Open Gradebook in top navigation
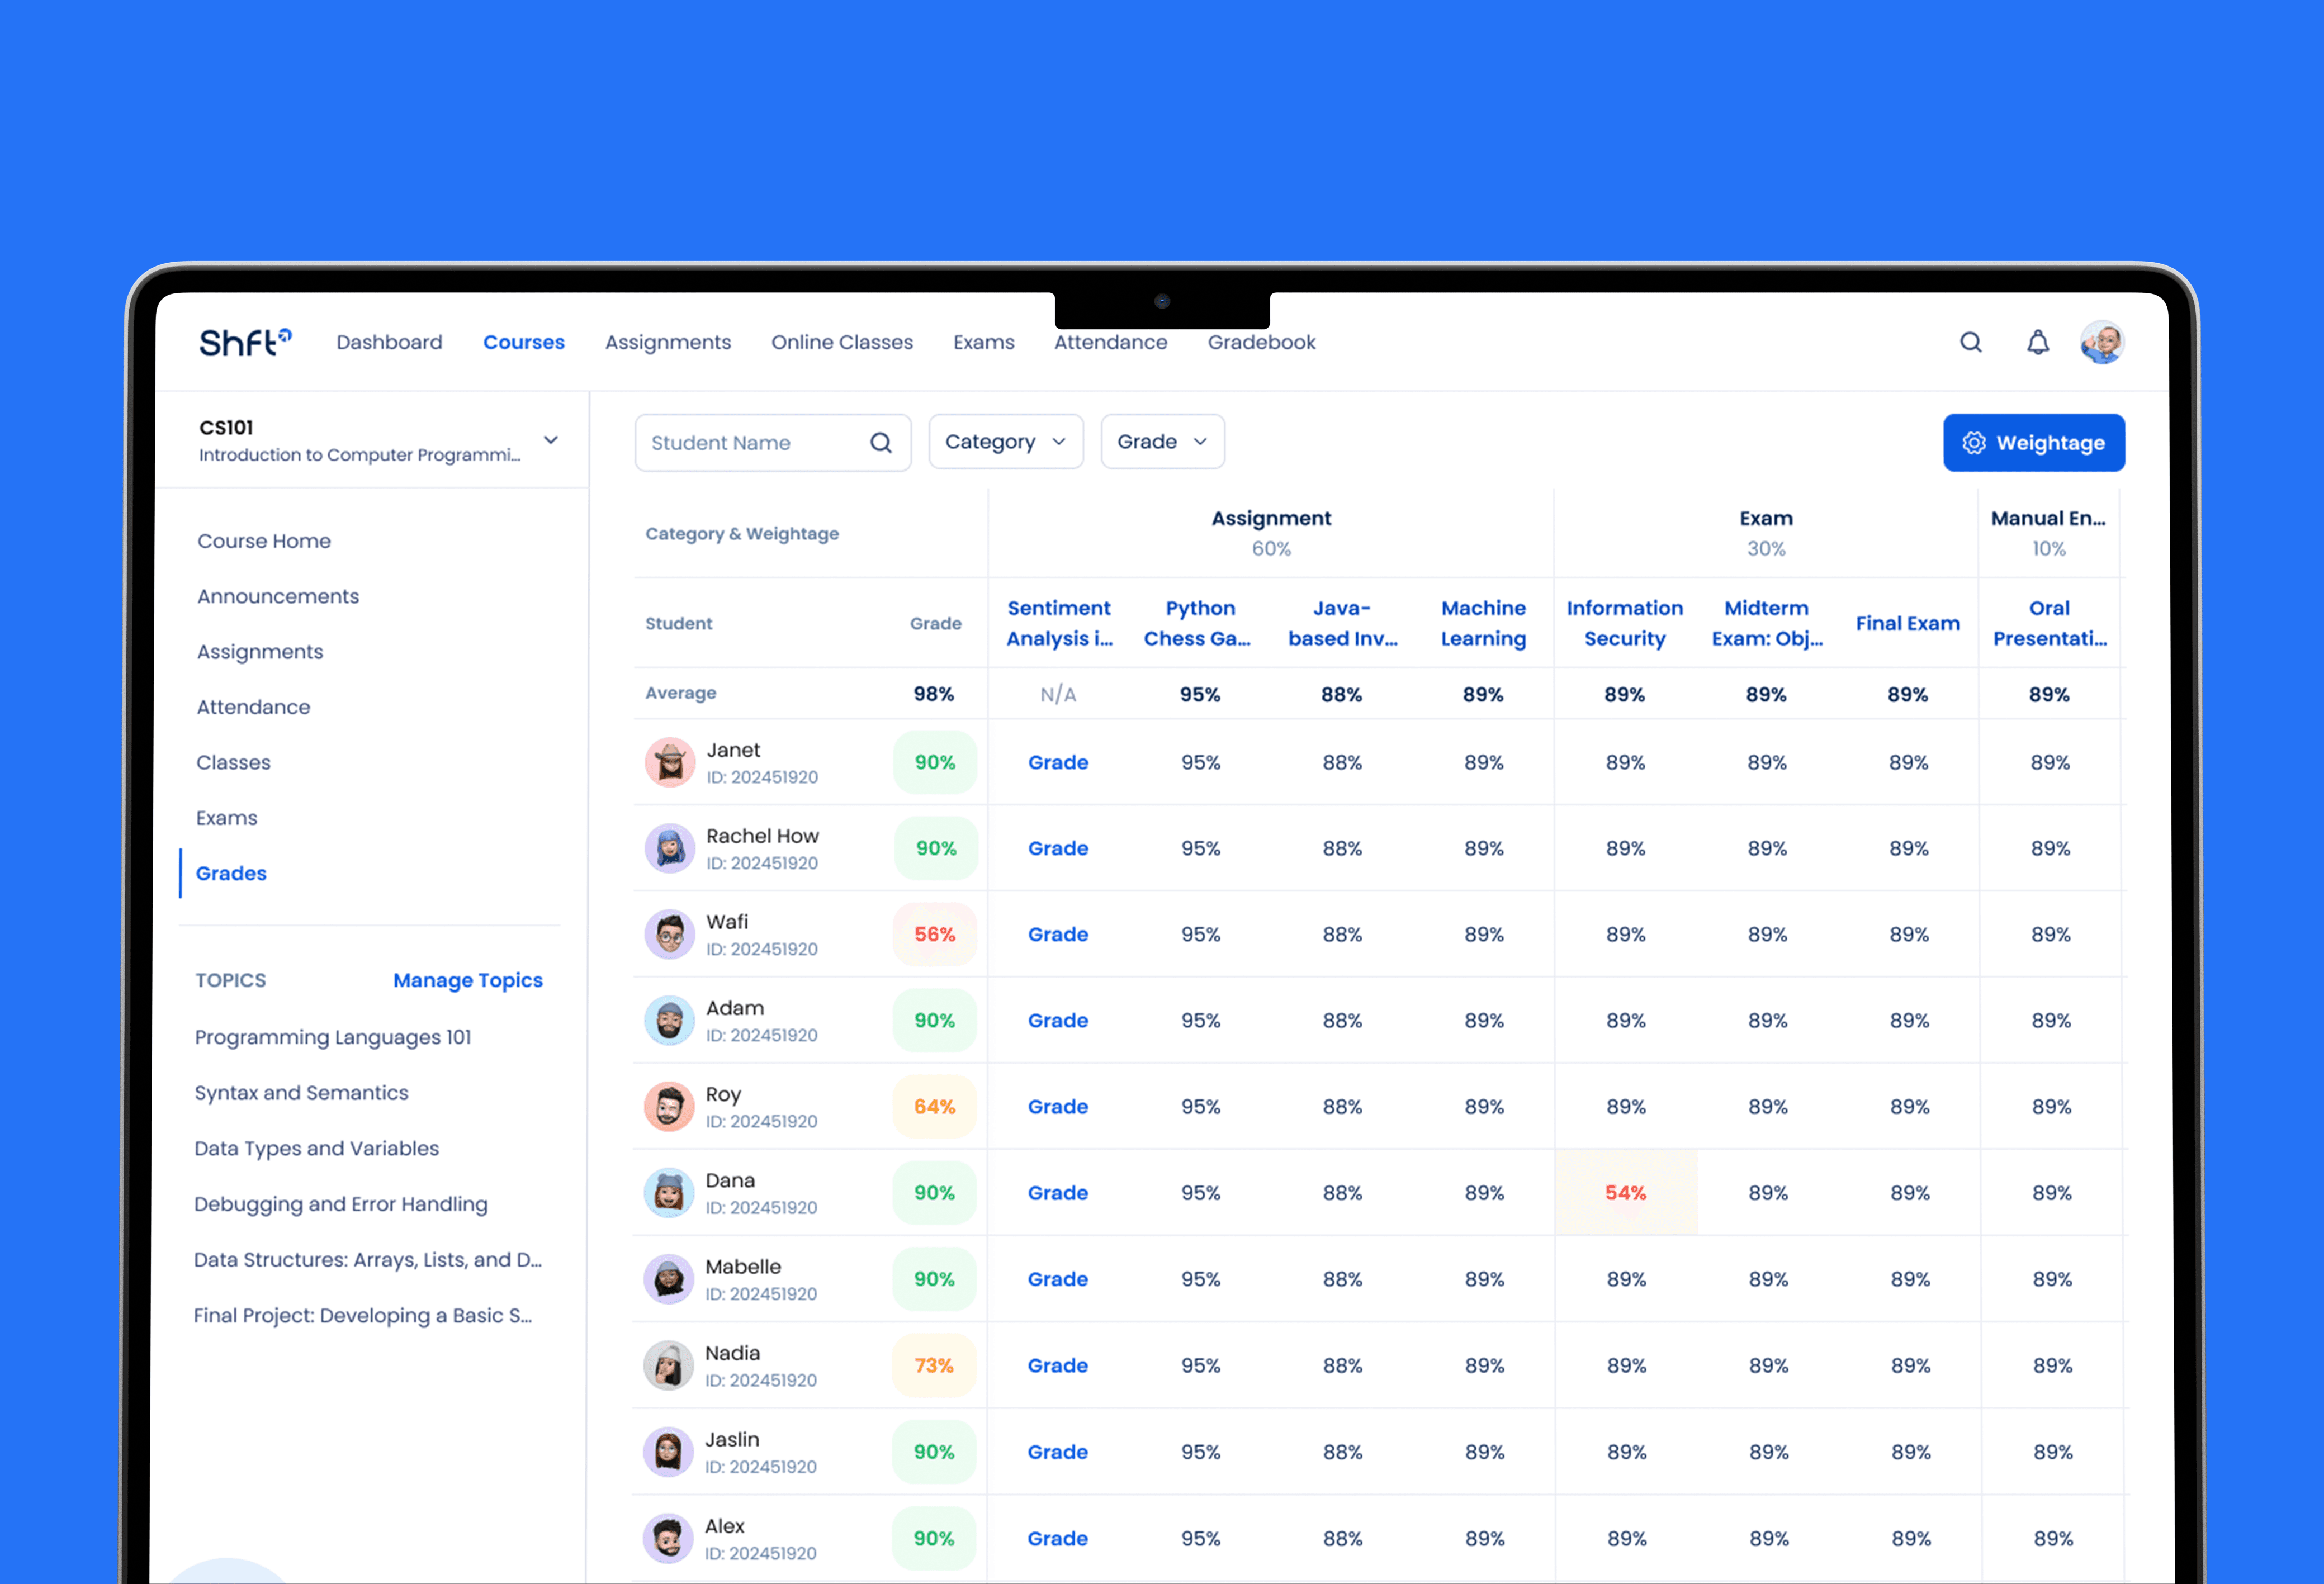The height and width of the screenshot is (1584, 2324). pos(1262,342)
